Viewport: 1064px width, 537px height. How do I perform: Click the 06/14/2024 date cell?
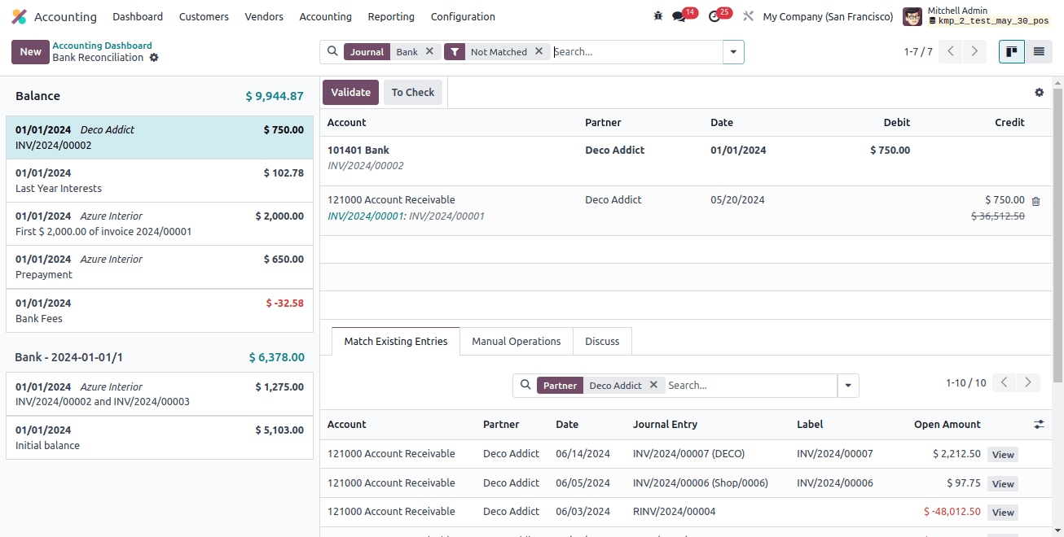click(x=583, y=454)
